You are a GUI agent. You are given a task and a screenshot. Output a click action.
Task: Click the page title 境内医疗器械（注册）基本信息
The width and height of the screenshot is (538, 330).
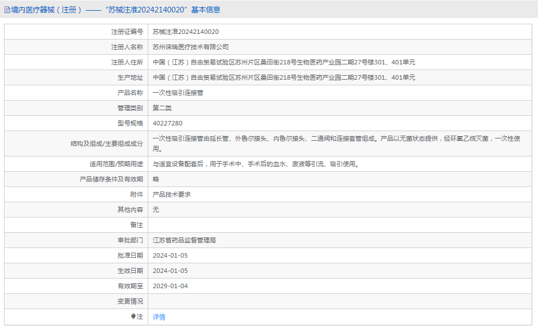point(115,10)
